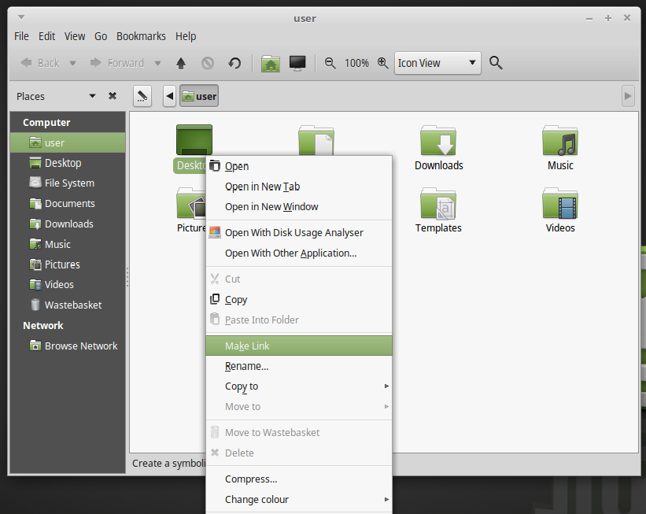Click the zoom-out magnifier icon
646x514 pixels.
[330, 63]
